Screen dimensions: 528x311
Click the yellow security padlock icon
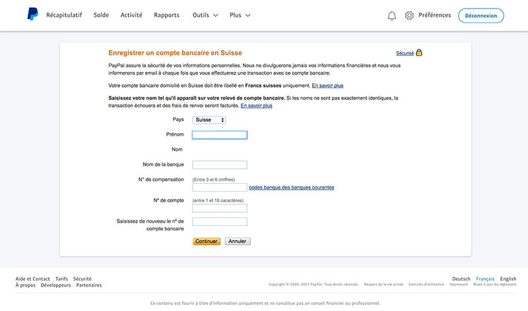(x=419, y=53)
